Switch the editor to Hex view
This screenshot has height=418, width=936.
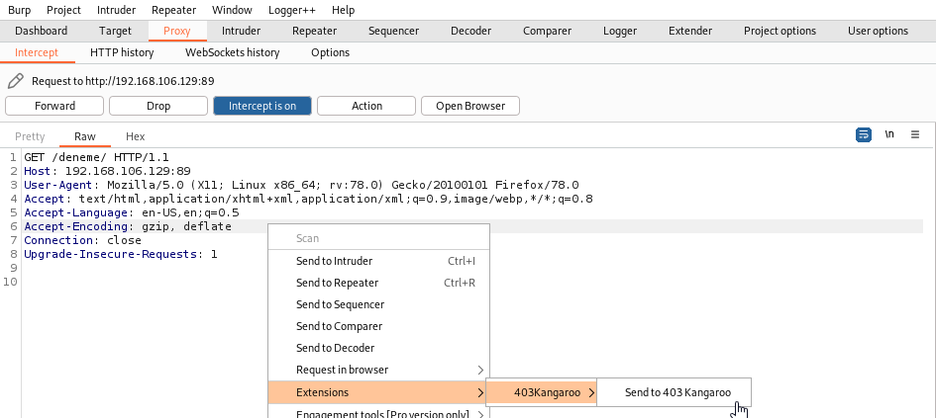[136, 136]
